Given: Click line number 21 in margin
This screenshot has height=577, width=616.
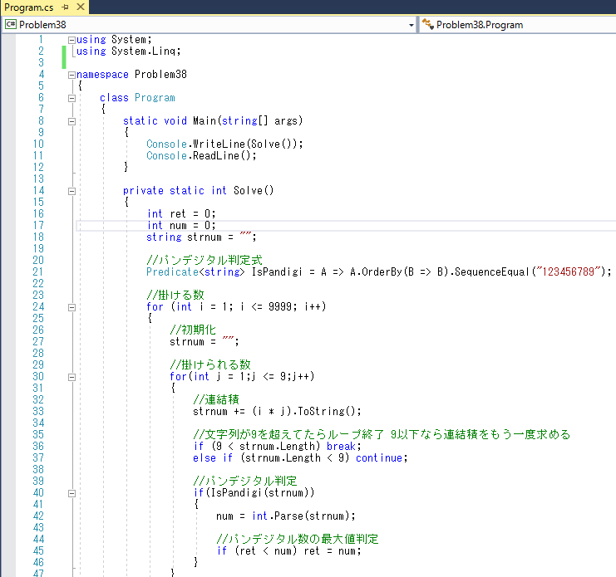Looking at the screenshot, I should (x=38, y=271).
